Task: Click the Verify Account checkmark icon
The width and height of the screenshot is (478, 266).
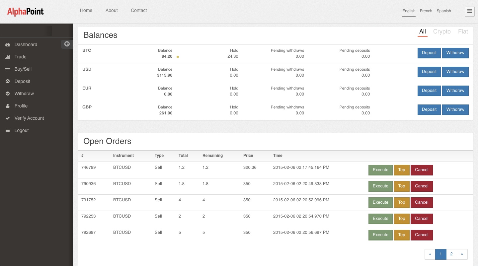Action: tap(8, 118)
